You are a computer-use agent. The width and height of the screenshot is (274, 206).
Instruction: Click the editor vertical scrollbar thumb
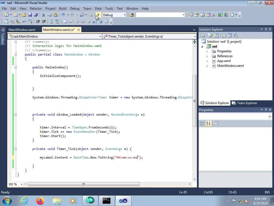tap(195, 101)
